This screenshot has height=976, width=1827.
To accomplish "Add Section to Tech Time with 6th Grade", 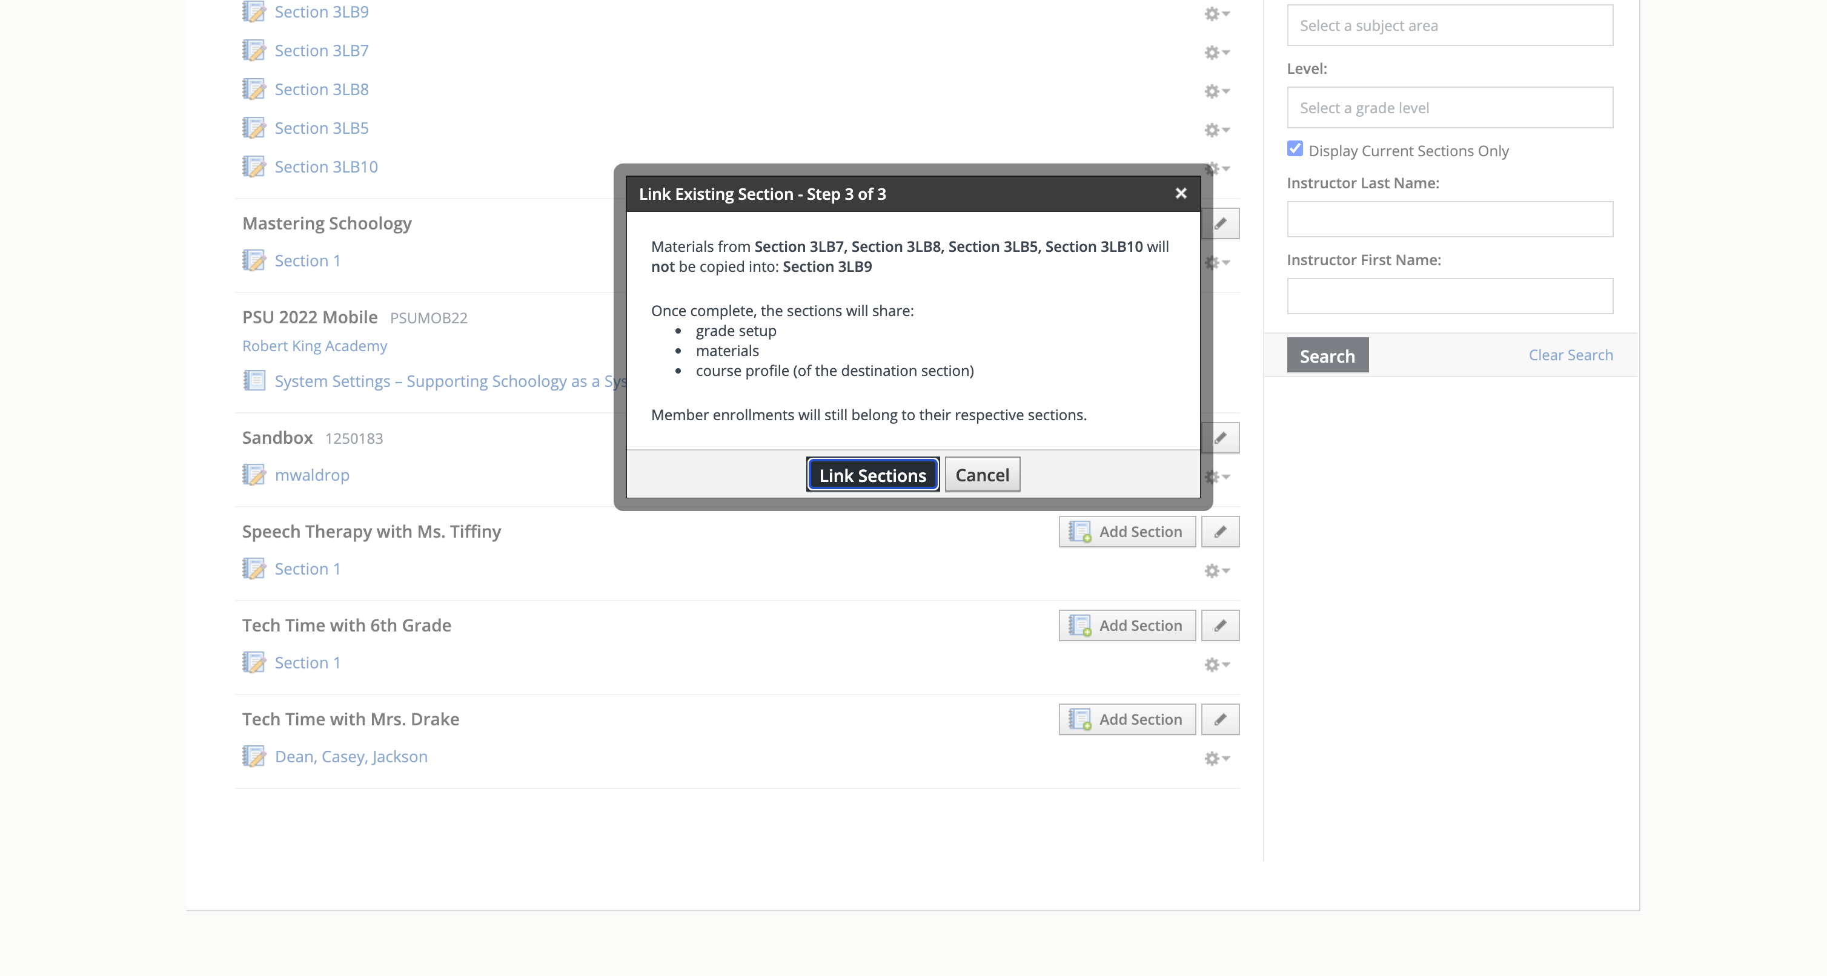I will pyautogui.click(x=1127, y=625).
